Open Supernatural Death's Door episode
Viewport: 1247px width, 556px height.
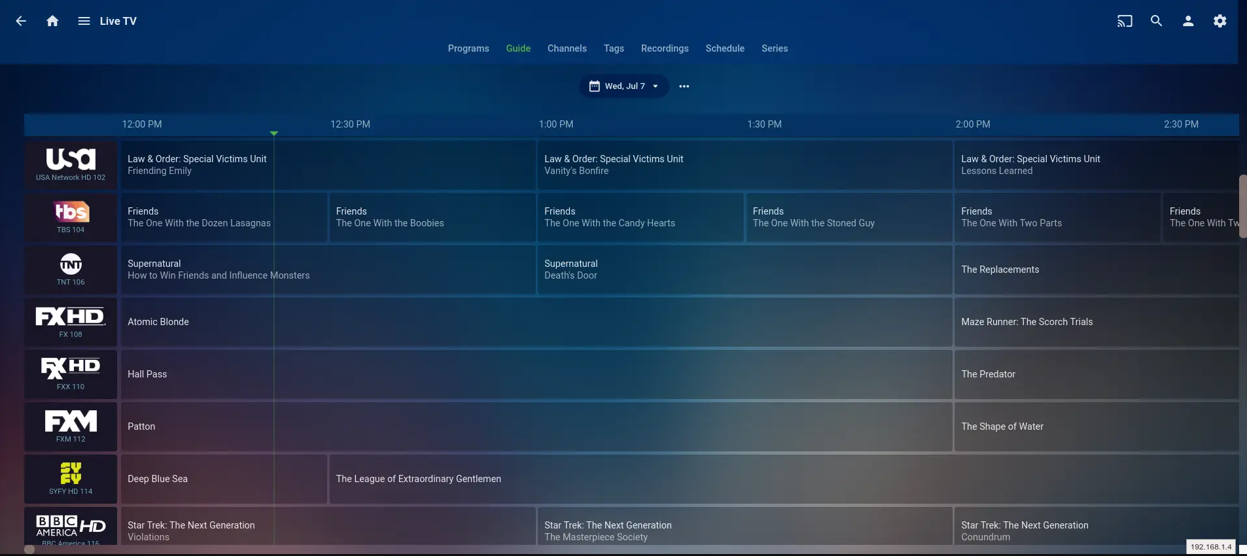745,270
